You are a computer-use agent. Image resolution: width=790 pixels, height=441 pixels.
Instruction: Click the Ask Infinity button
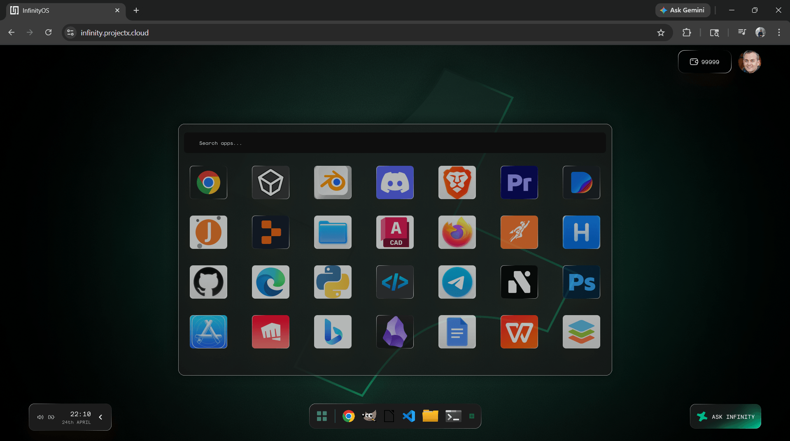725,417
